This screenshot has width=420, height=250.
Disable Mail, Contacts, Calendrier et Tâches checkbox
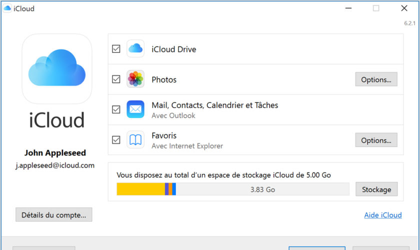(116, 109)
